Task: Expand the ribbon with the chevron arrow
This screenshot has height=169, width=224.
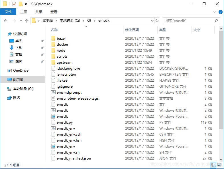Action: pos(214,12)
